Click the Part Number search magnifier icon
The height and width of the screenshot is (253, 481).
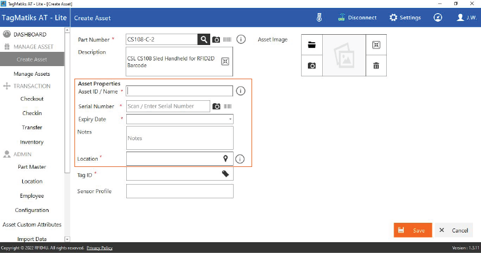[204, 39]
